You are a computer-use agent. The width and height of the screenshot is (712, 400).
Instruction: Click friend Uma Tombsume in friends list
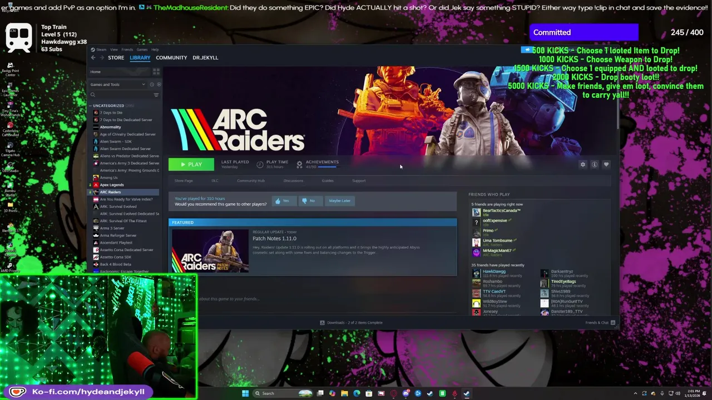[497, 241]
